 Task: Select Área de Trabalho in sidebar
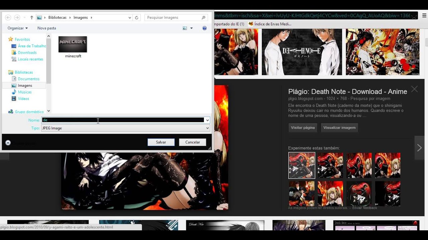32,46
